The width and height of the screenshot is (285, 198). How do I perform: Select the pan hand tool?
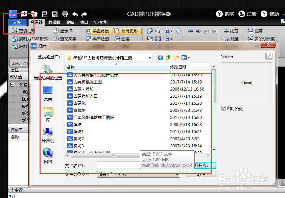tap(178, 31)
